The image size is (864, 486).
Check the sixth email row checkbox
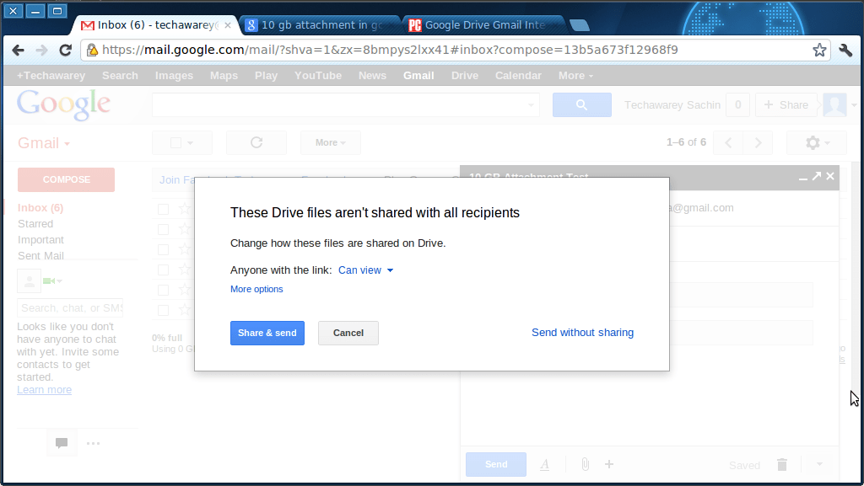[163, 310]
